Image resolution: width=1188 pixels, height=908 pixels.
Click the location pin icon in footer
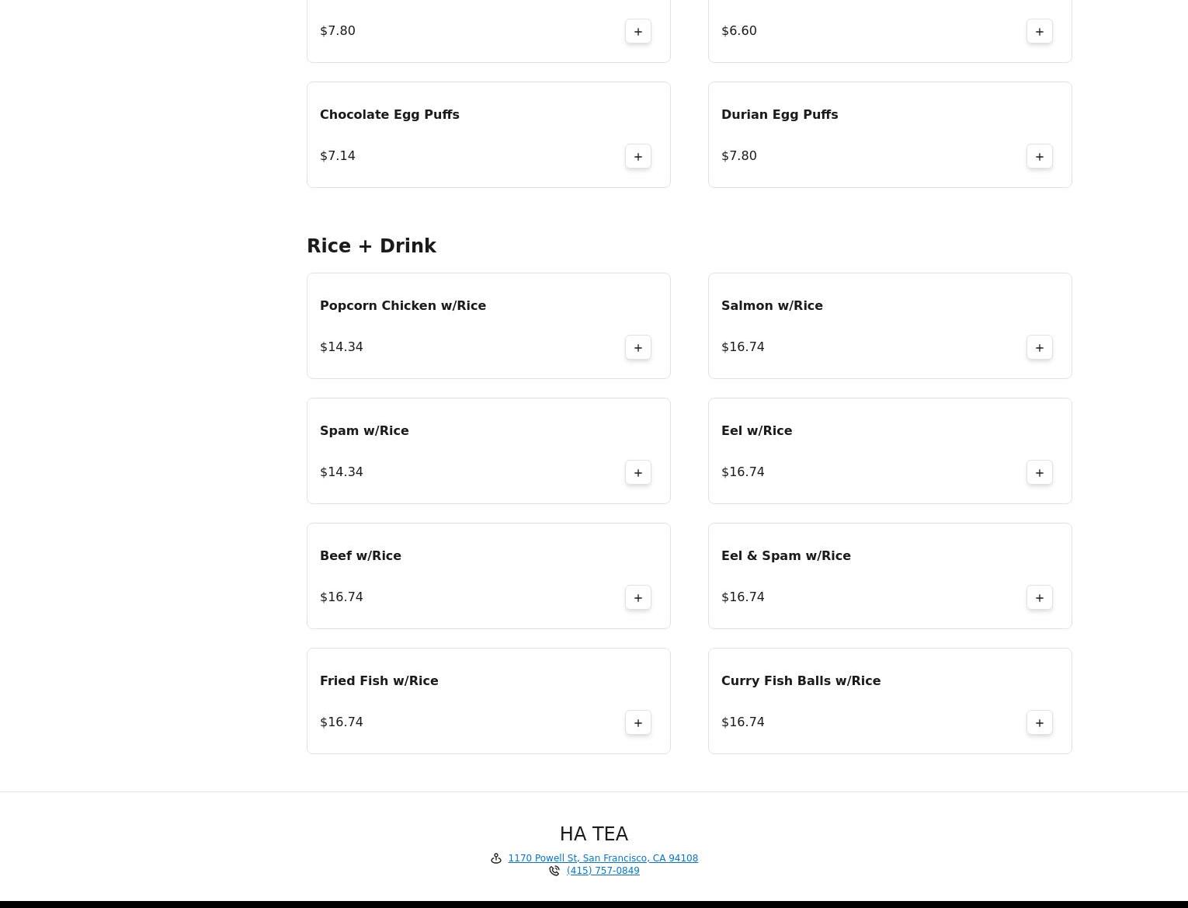pyautogui.click(x=496, y=858)
